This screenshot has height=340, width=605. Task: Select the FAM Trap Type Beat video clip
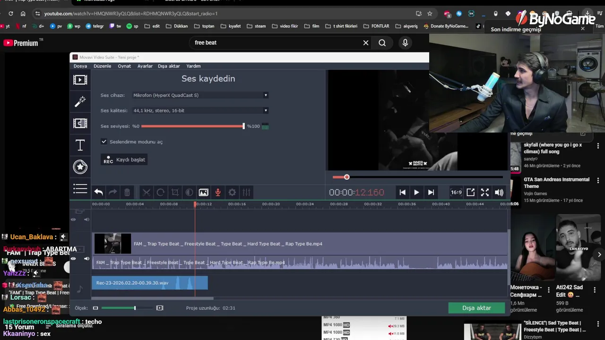pos(300,244)
